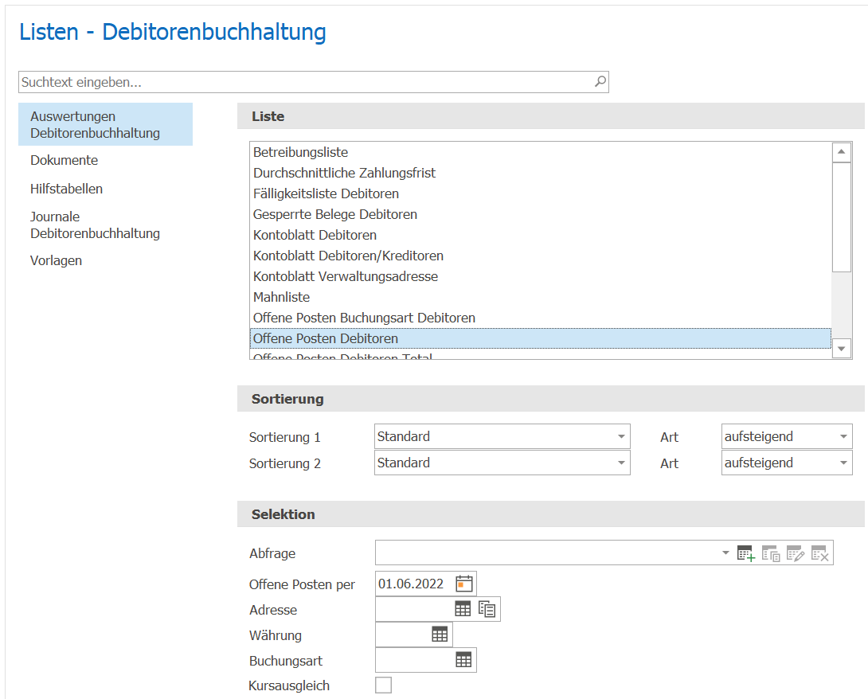Screen dimensions: 868x699
Task: Open Art dropdown for Sortierung 1
Action: 843,436
